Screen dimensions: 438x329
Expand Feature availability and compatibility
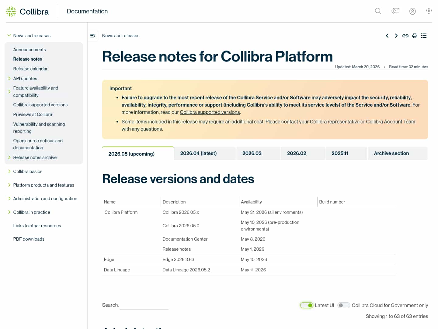click(x=9, y=91)
